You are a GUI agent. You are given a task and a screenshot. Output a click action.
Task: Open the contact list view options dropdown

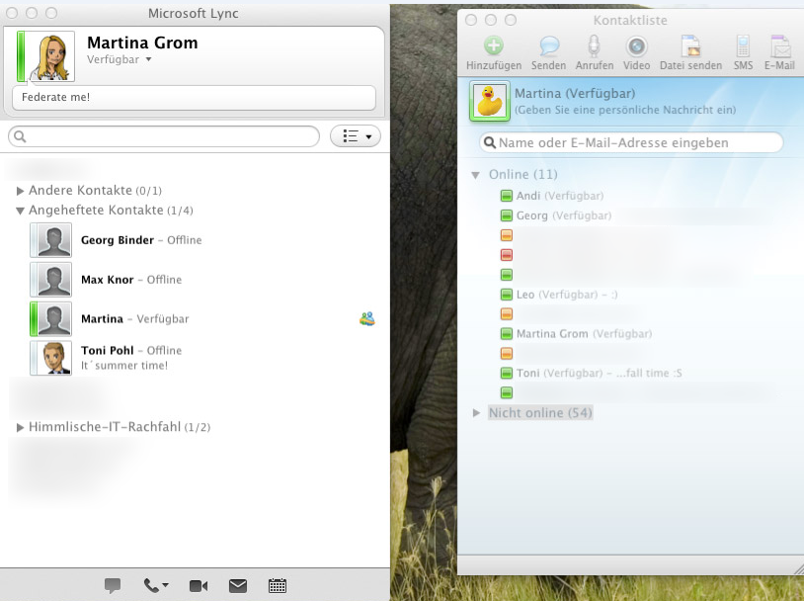pos(356,136)
